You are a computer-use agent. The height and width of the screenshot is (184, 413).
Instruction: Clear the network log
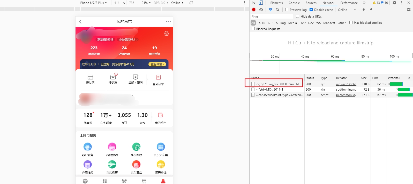[x=261, y=10]
